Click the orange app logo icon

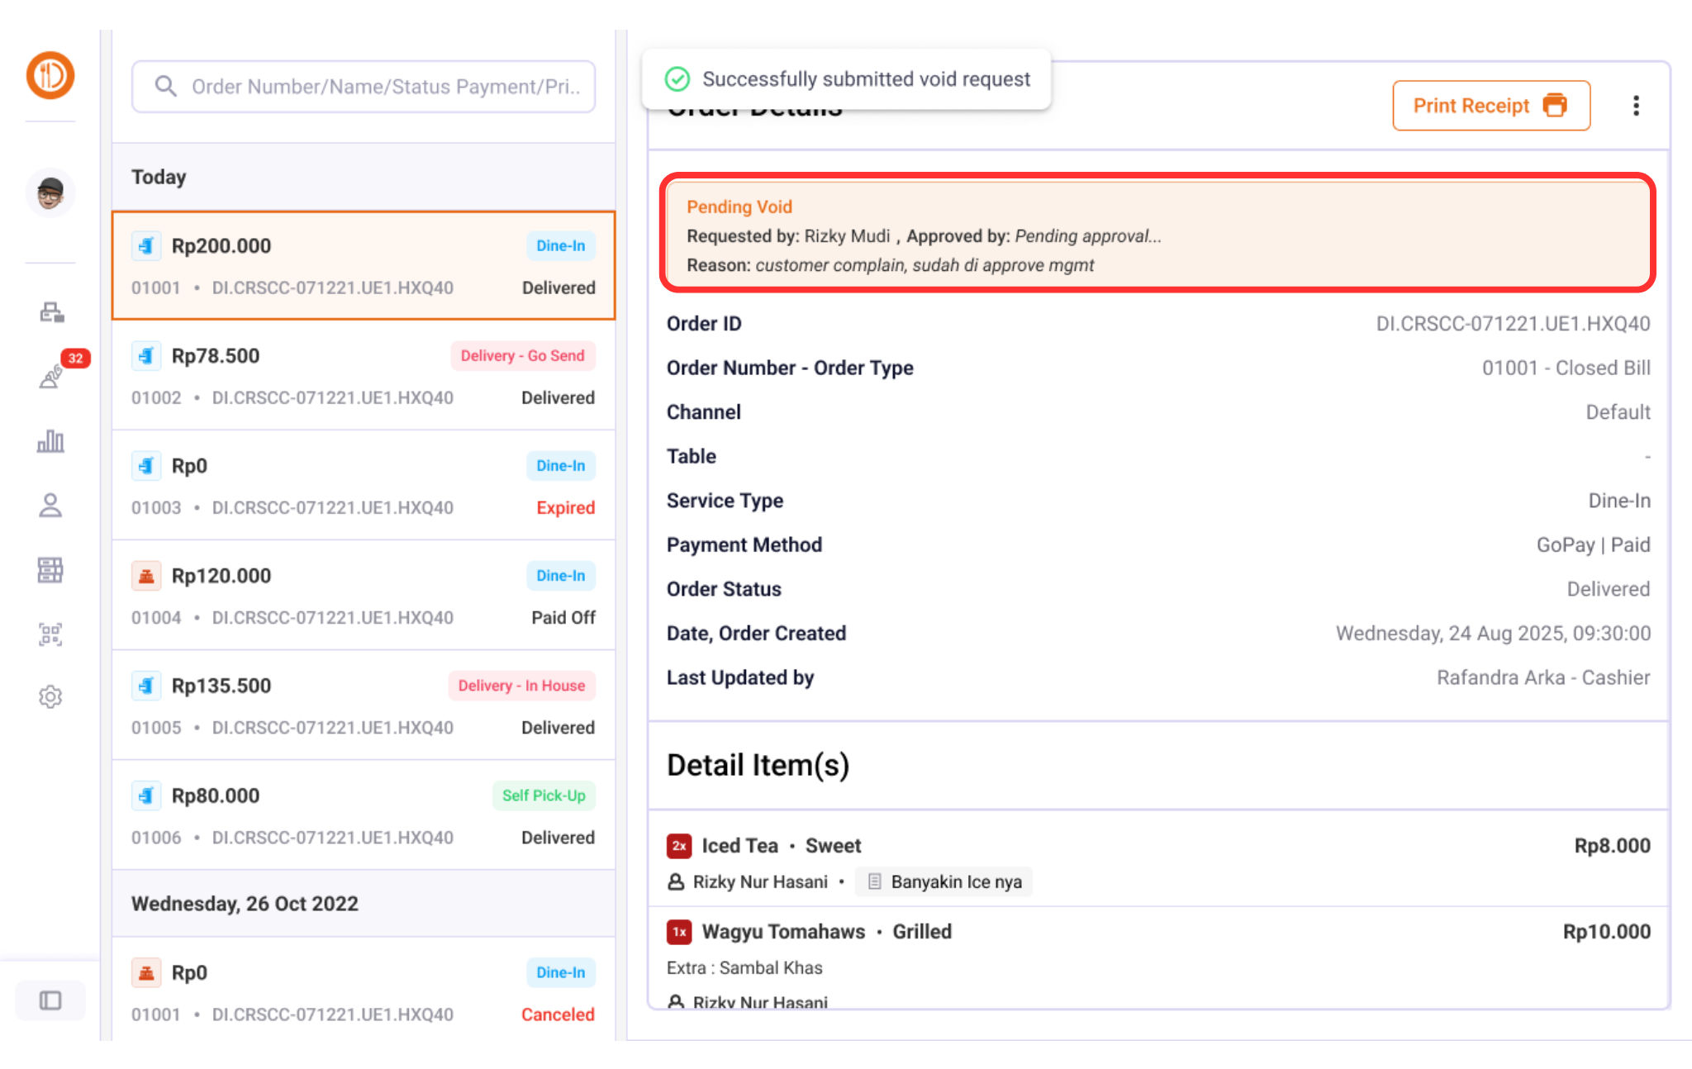[x=50, y=75]
